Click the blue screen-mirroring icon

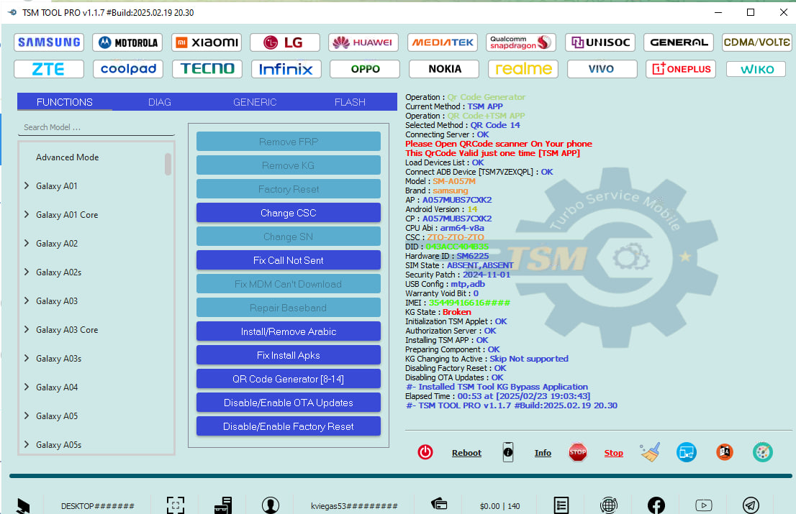point(686,452)
